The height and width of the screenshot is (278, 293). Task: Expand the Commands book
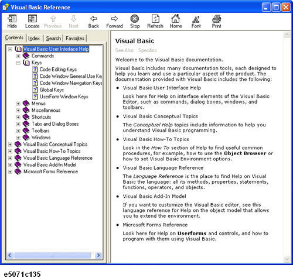click(x=18, y=56)
